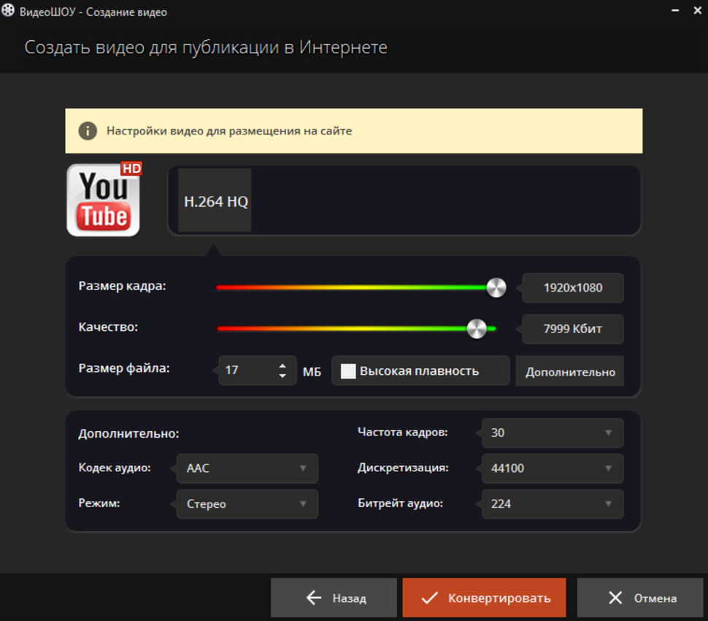Click the Дополнительно: section heading
Viewport: 708px width, 621px height.
click(x=128, y=433)
